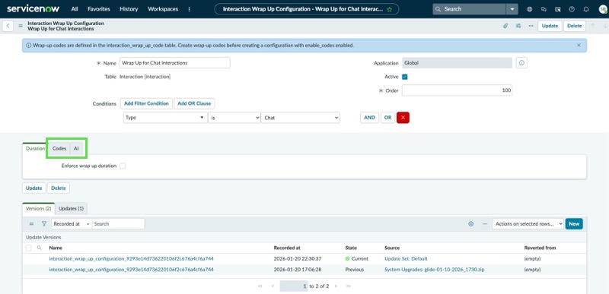Go to first page of versions list
Viewport: 609px width, 294px height.
tap(260, 286)
